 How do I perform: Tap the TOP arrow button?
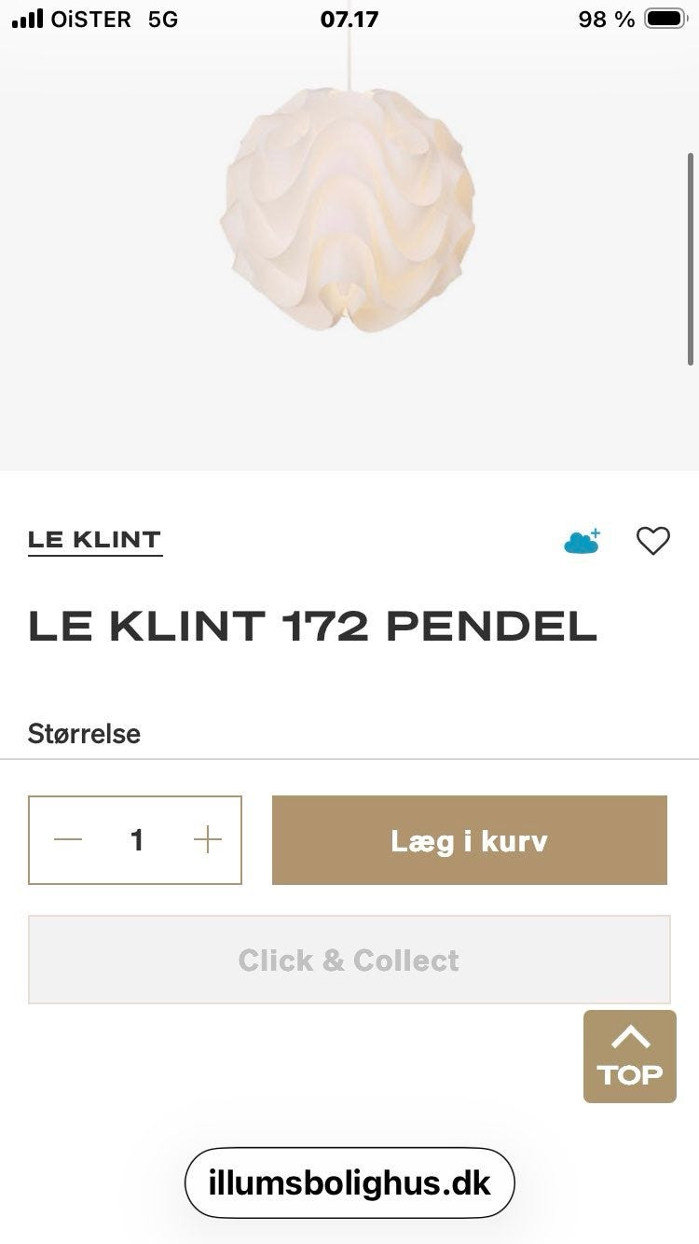coord(630,1056)
